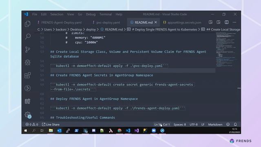Split the editor right
Viewport: 261px width, 147px height.
pyautogui.click(x=227, y=22)
